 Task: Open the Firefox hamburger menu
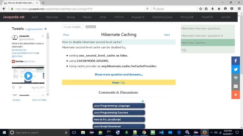[239, 9]
